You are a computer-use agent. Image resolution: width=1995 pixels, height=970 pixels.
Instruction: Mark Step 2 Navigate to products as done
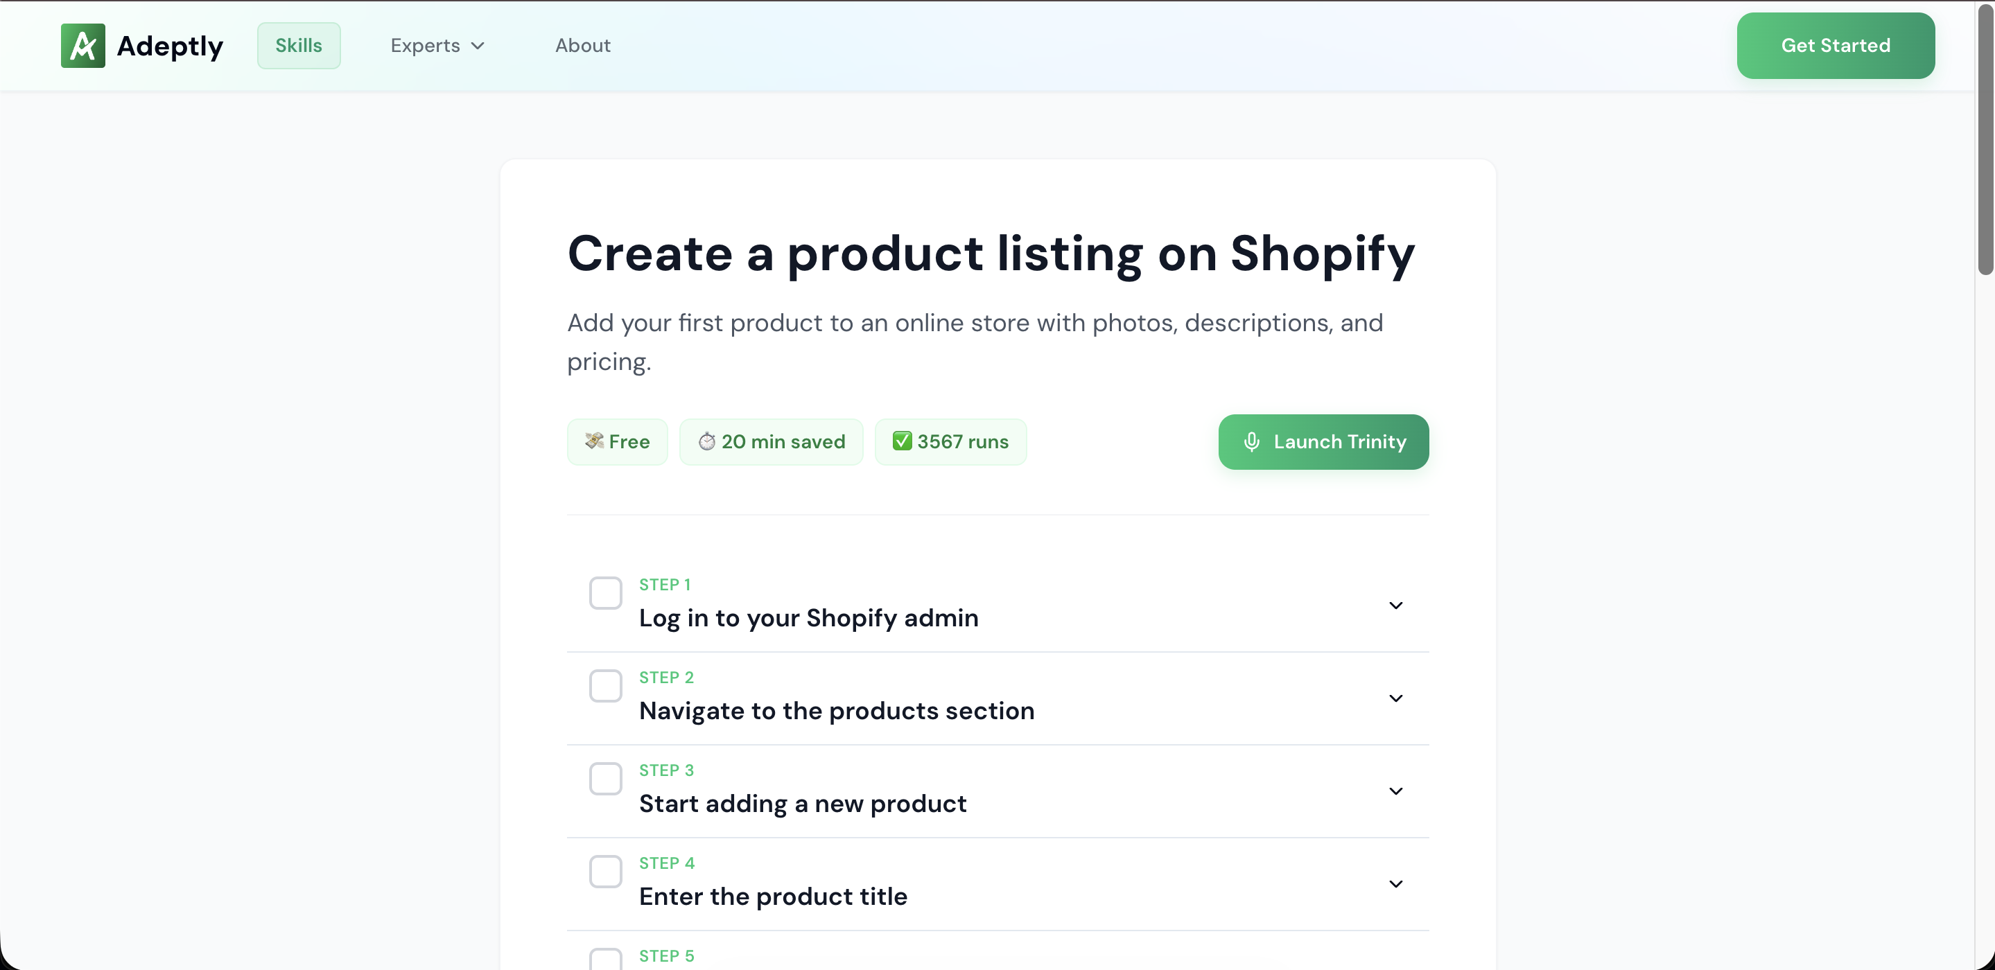point(606,686)
